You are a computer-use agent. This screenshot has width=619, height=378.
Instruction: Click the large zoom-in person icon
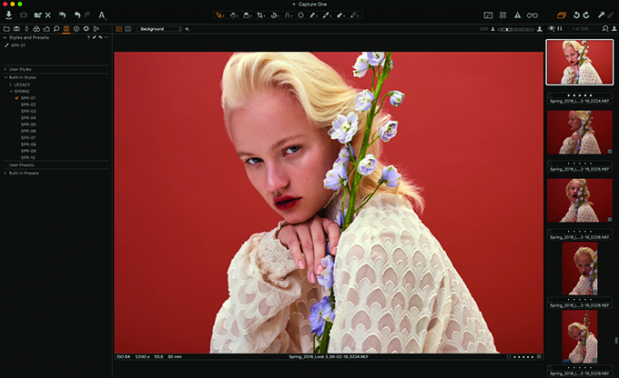[539, 29]
